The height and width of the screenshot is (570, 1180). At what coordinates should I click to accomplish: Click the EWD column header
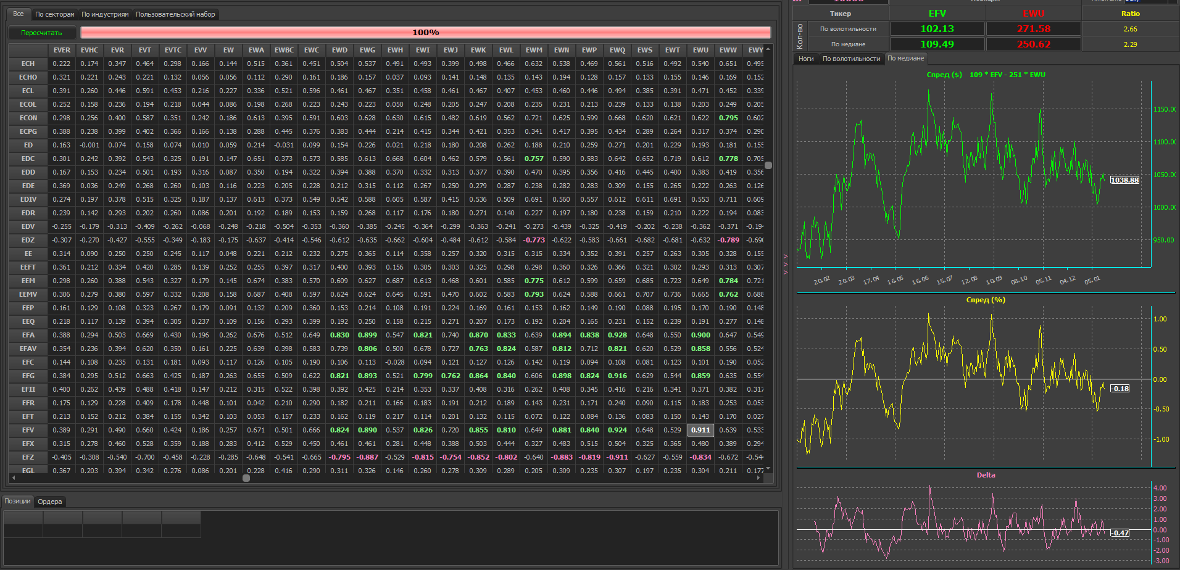(x=339, y=50)
